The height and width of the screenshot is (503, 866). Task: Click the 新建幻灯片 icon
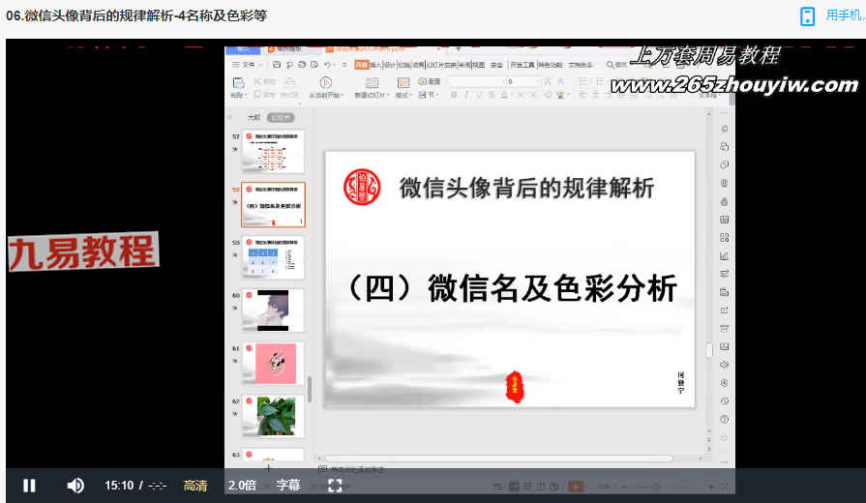pyautogui.click(x=372, y=83)
